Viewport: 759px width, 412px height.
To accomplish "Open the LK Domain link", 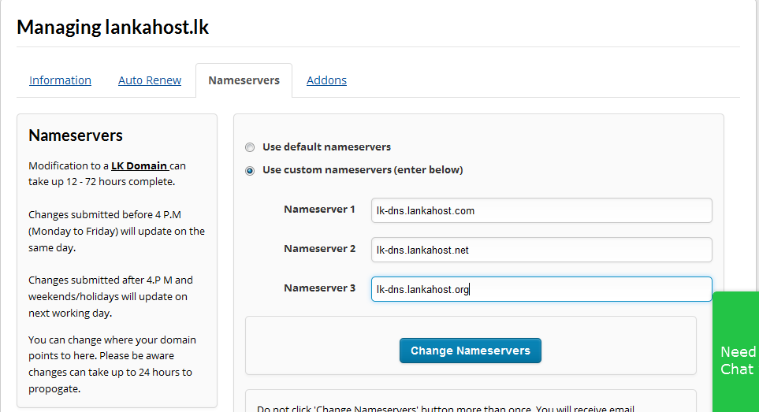I will [x=140, y=166].
